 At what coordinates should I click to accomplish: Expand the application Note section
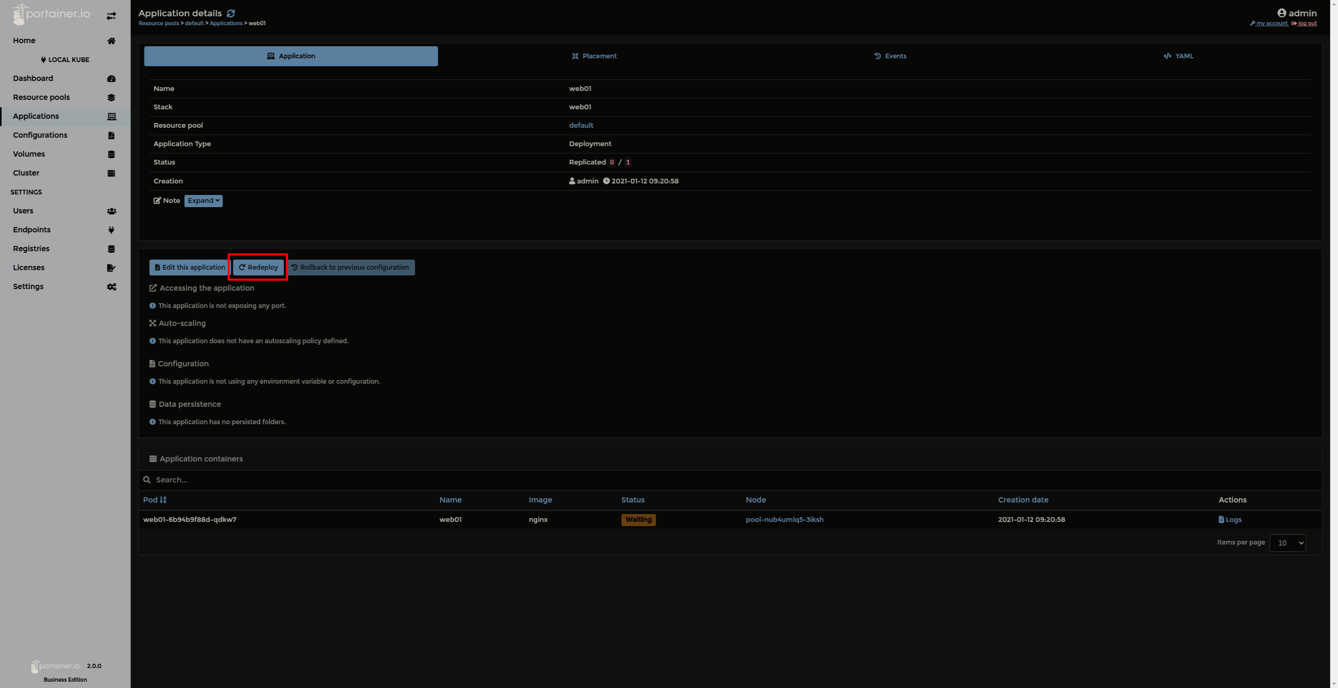203,200
